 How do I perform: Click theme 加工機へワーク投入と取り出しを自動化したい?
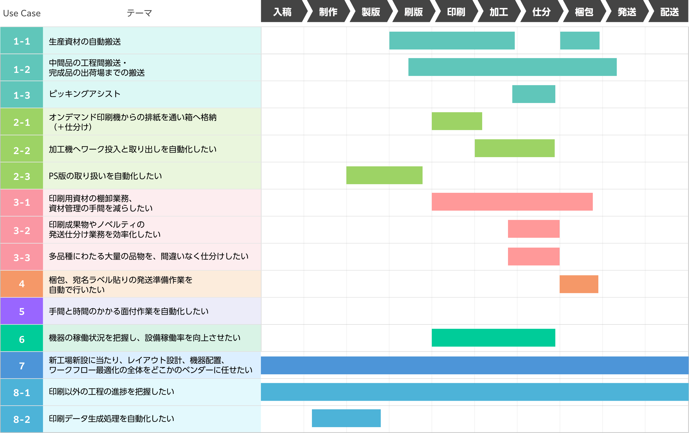point(133,149)
